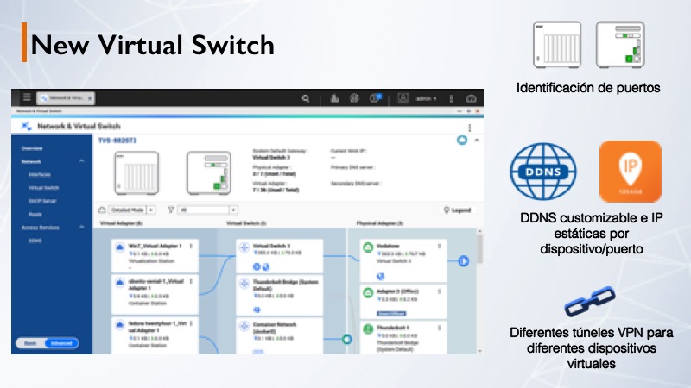691x388 pixels.
Task: Open the kebab menu on the Adapter 3 (Office) card
Action: pos(439,291)
